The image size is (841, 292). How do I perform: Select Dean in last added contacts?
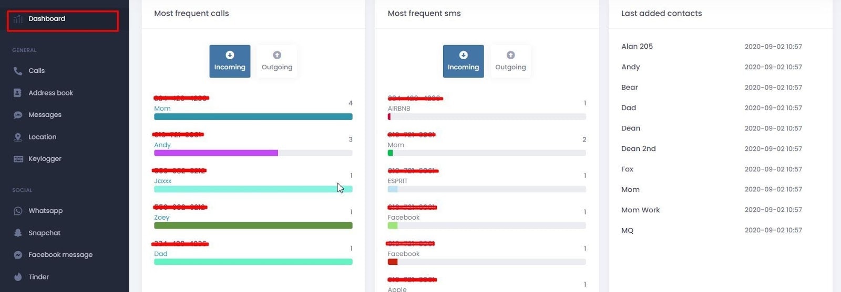[x=631, y=128]
